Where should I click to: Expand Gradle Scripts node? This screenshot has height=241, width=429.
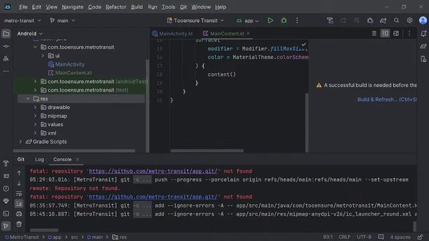pyautogui.click(x=20, y=141)
